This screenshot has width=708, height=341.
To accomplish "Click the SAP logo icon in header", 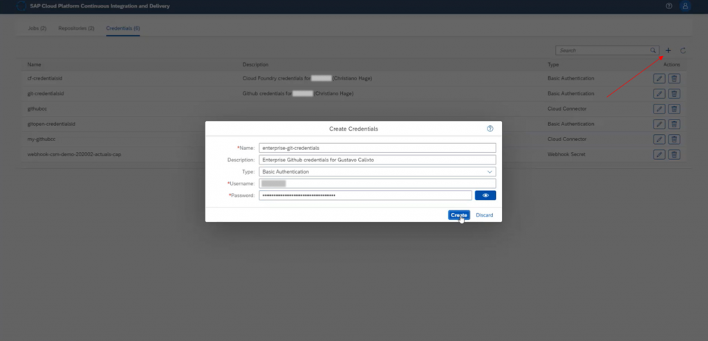I will (21, 6).
